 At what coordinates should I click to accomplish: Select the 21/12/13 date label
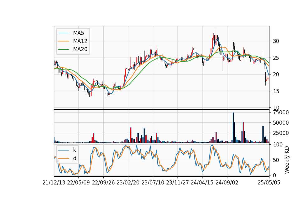(x=54, y=183)
